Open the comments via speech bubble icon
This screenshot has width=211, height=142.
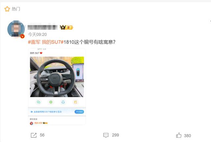[x=106, y=135]
